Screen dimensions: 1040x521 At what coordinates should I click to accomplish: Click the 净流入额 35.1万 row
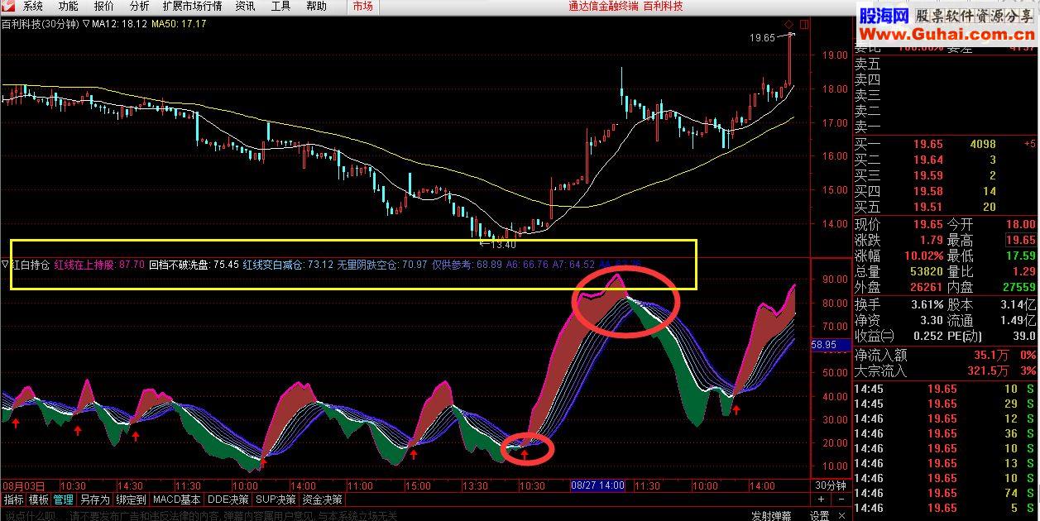coord(946,356)
